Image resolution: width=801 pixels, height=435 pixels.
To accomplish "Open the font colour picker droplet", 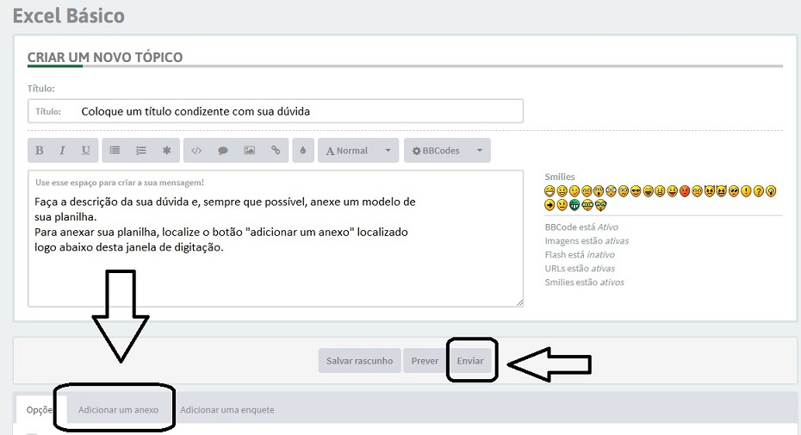I will [303, 150].
